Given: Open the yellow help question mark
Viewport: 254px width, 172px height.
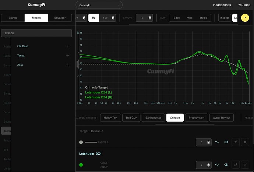Looking at the screenshot, I should (245, 18).
